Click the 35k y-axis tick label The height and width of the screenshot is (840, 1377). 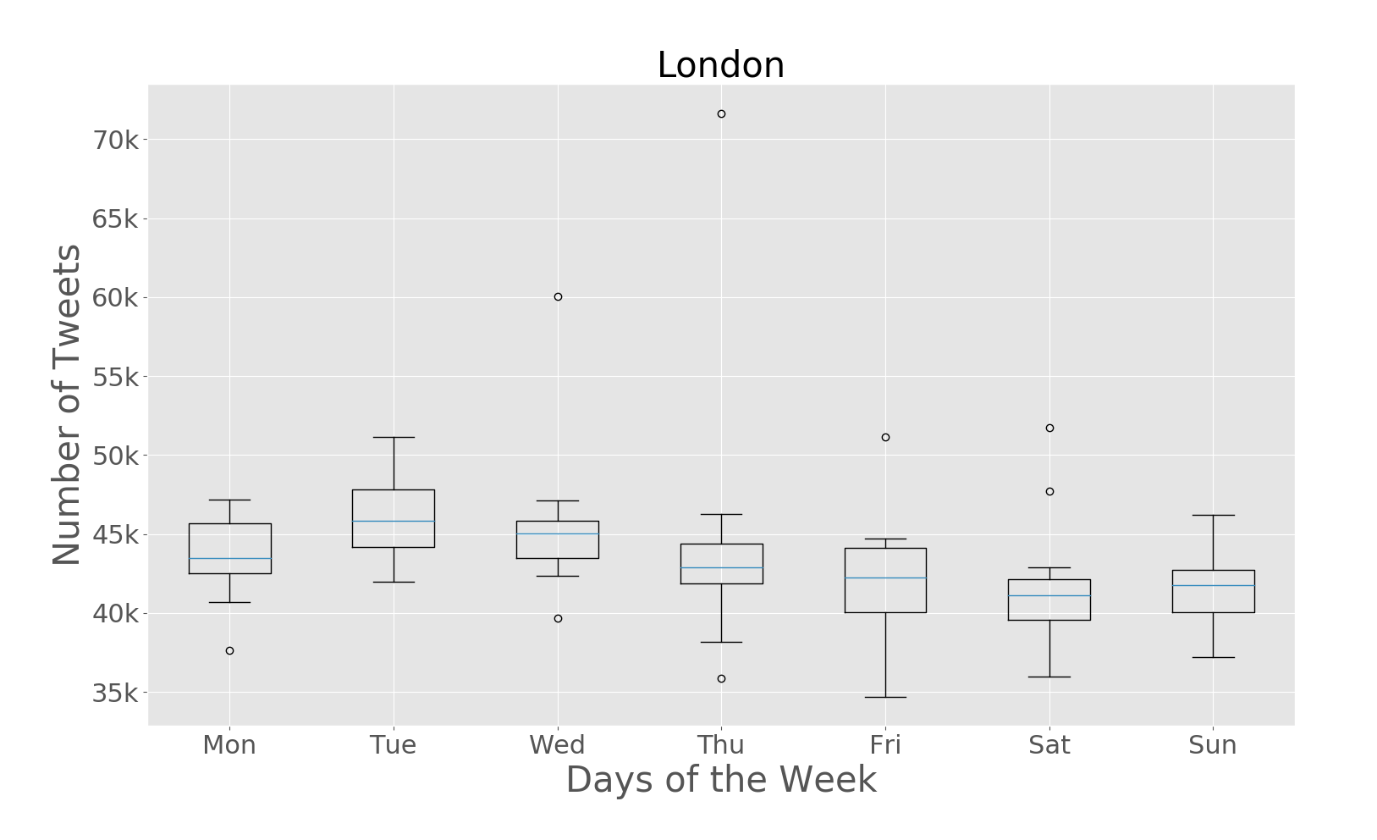click(x=114, y=694)
